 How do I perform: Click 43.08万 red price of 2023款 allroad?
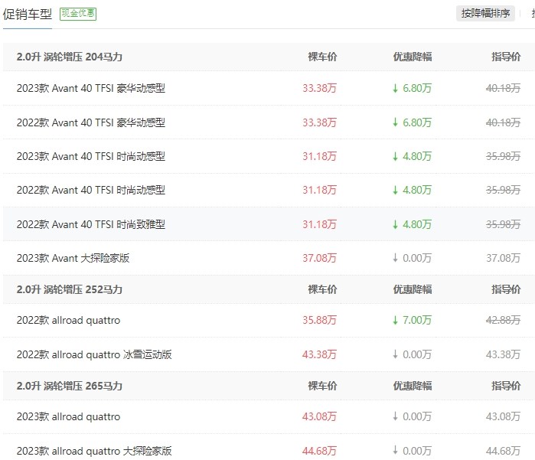319,416
